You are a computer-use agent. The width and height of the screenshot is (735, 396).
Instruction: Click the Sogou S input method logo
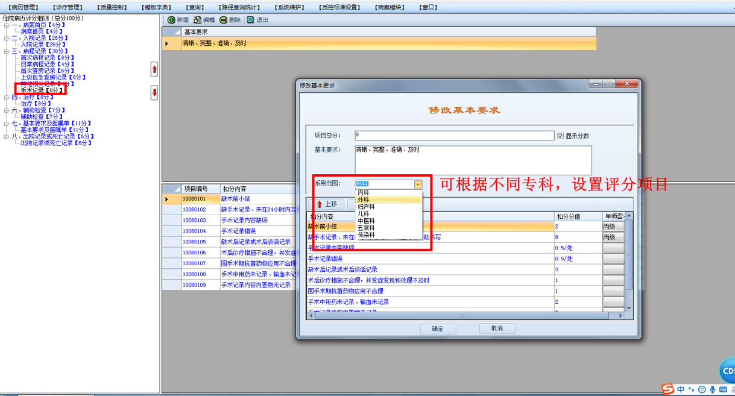click(x=666, y=389)
